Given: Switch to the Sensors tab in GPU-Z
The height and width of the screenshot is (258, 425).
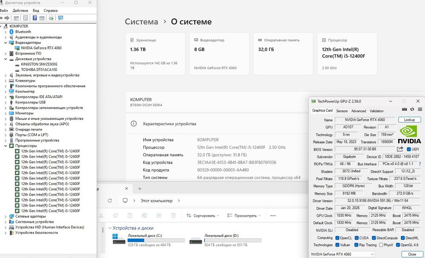Looking at the screenshot, I should point(342,111).
